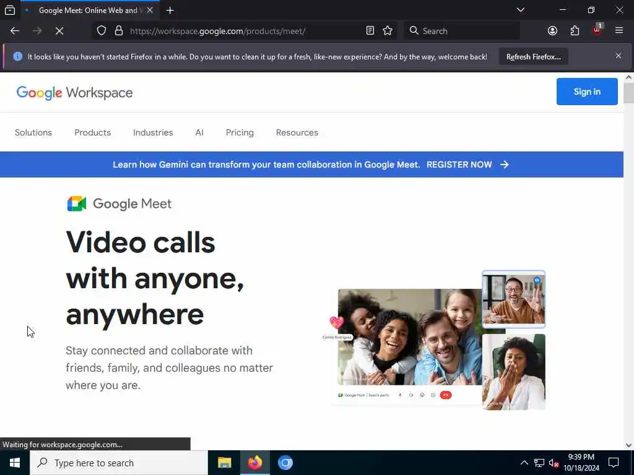
Task: Click the Google Workspace logo
Action: tap(74, 93)
